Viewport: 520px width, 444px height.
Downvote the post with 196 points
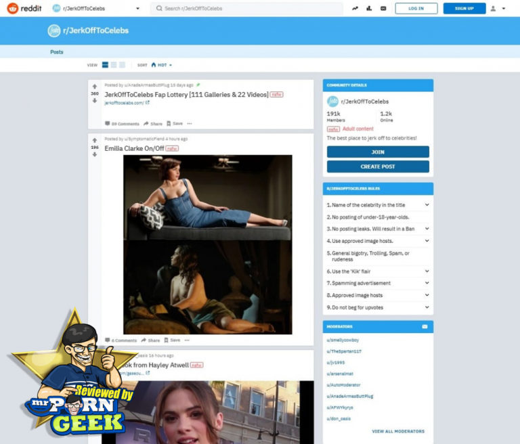pyautogui.click(x=95, y=154)
